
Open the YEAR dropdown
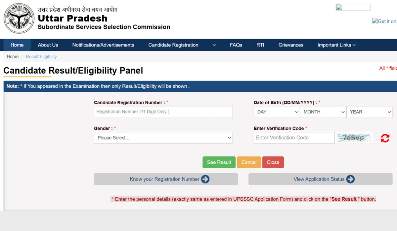pos(369,112)
